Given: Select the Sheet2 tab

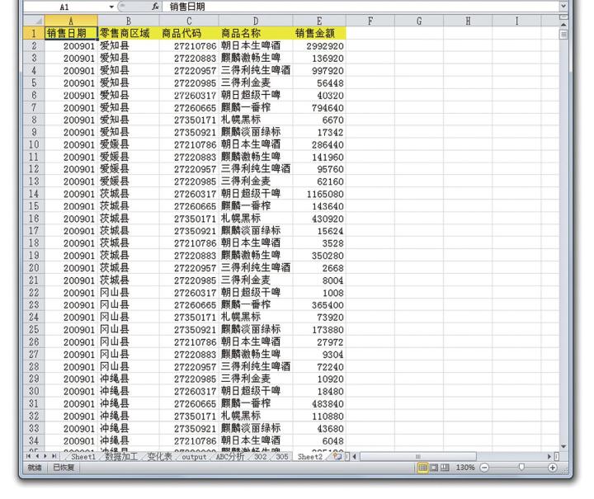Looking at the screenshot, I should (310, 457).
